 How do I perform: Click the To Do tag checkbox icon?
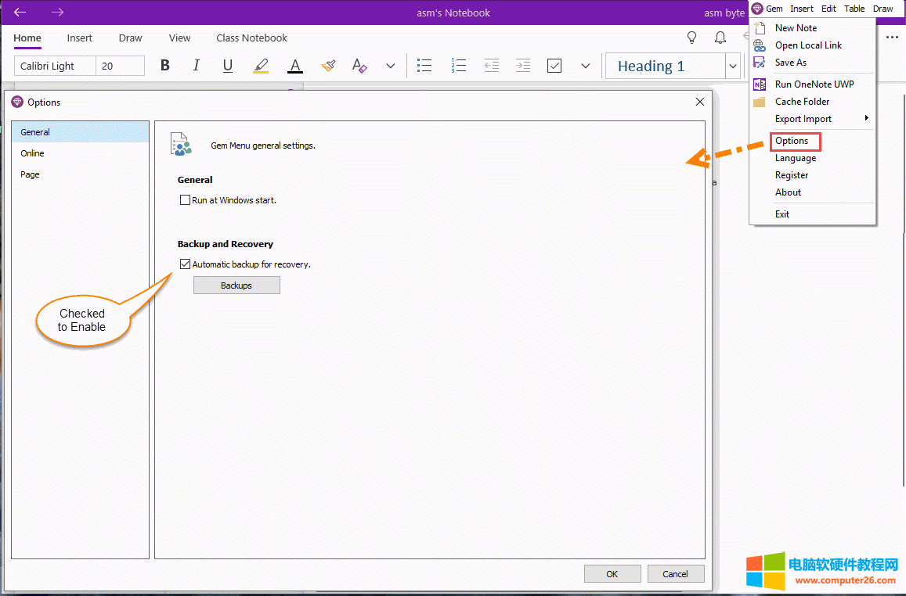(554, 66)
